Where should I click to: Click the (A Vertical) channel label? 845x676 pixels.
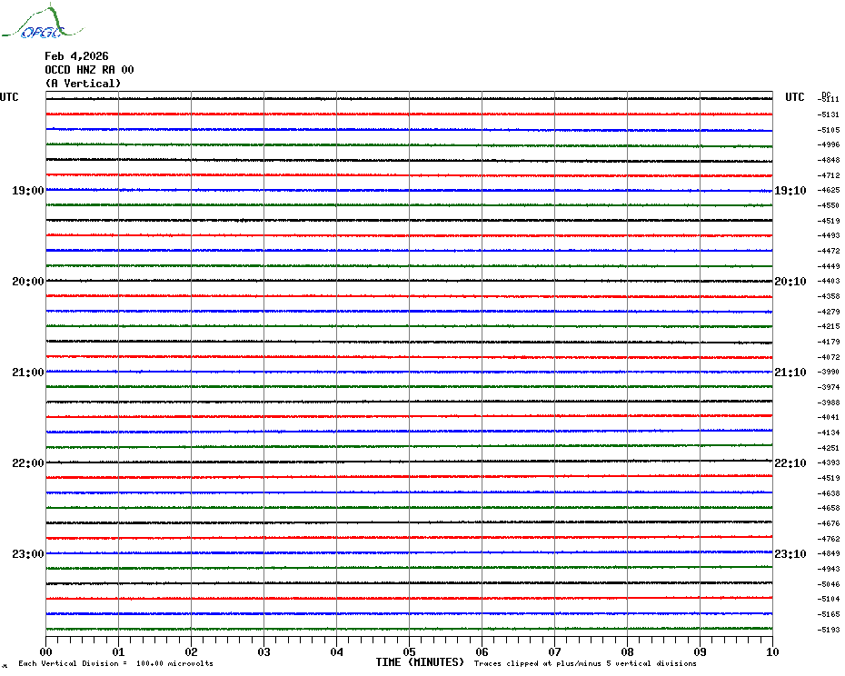coord(83,84)
